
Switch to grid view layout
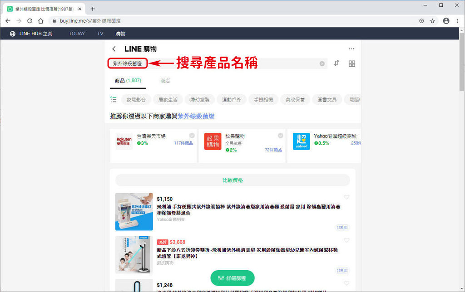352,63
